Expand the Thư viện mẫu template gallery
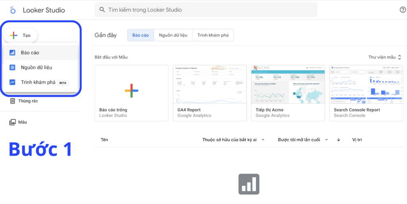This screenshot has height=204, width=407. (x=385, y=57)
